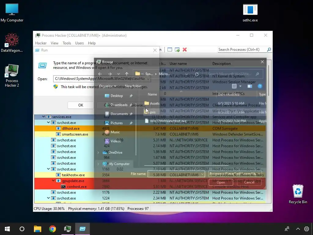Select the smartscreen.exe process row
The height and width of the screenshot is (235, 313).
click(150, 134)
